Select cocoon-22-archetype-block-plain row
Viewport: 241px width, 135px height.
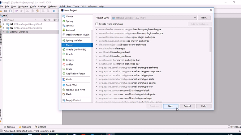tap(152, 94)
